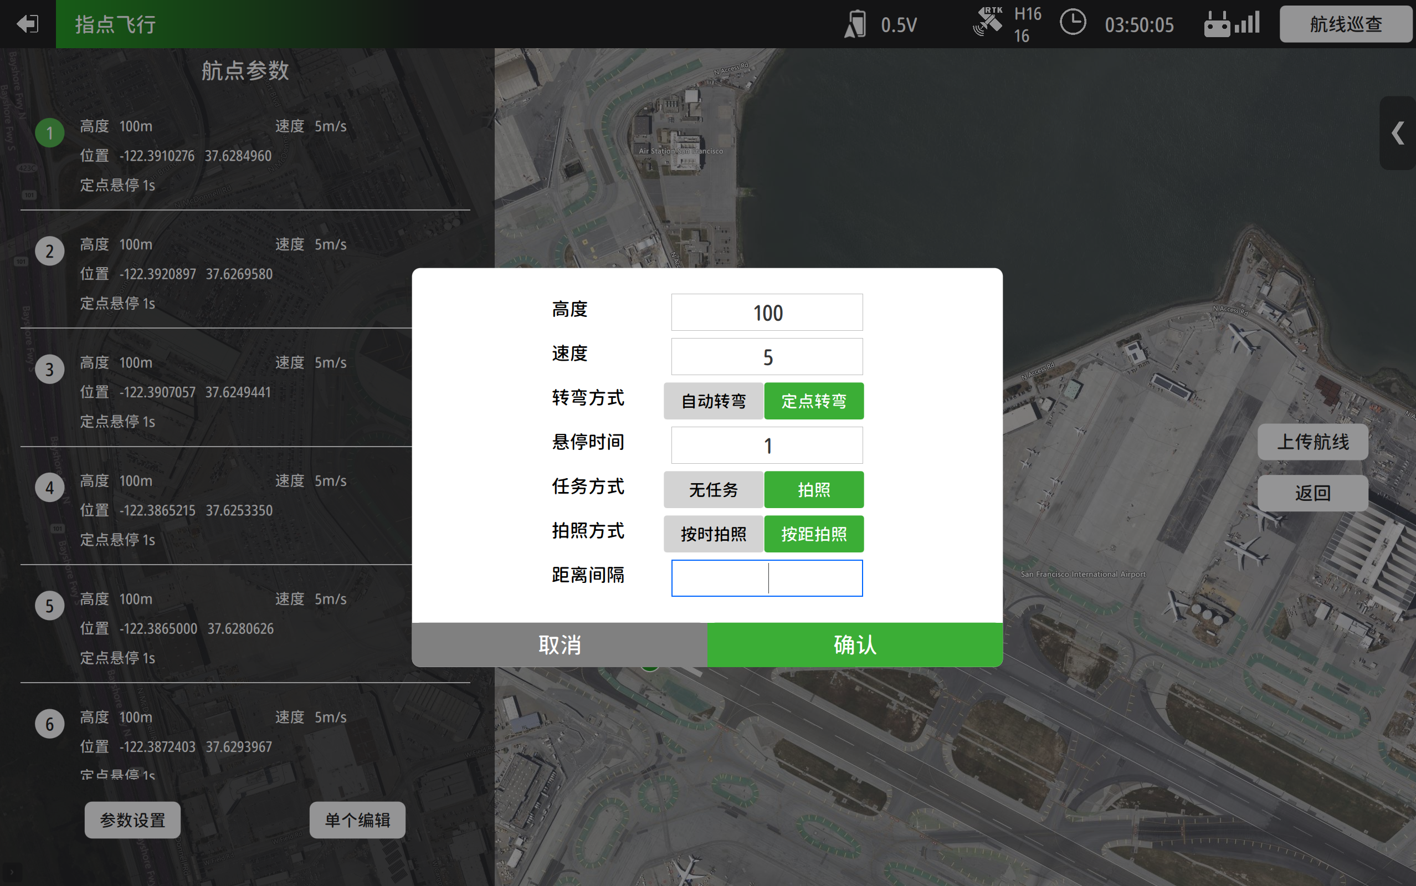Click the remote controller signal icon
Screen dimensions: 1416x886
[x=1231, y=24]
